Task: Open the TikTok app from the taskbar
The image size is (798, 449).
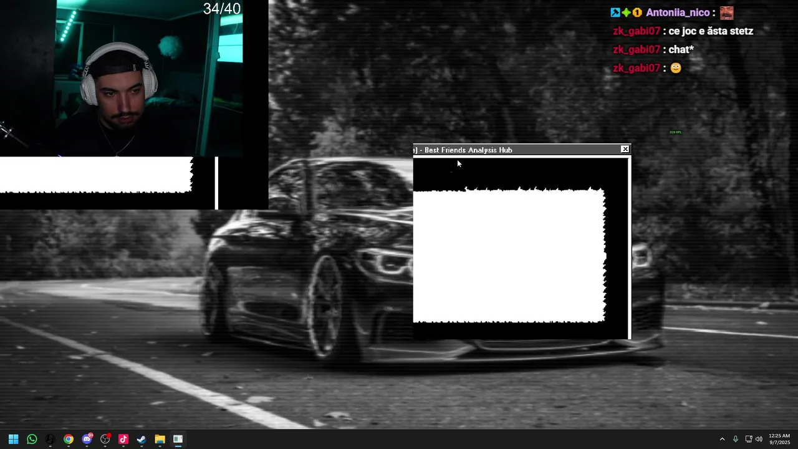Action: click(x=123, y=439)
